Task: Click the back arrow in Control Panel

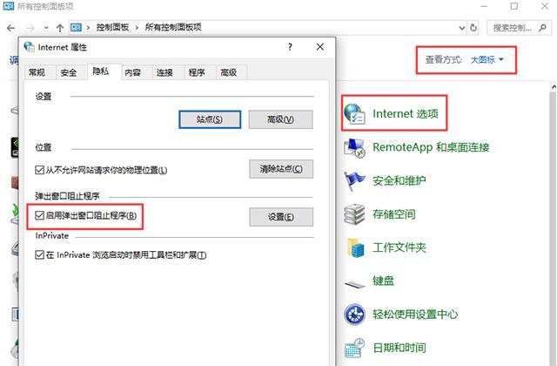Action: click(x=11, y=28)
